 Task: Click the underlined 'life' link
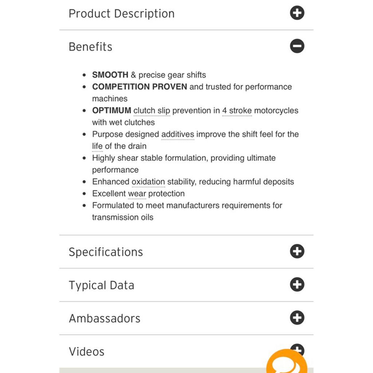[x=97, y=146]
